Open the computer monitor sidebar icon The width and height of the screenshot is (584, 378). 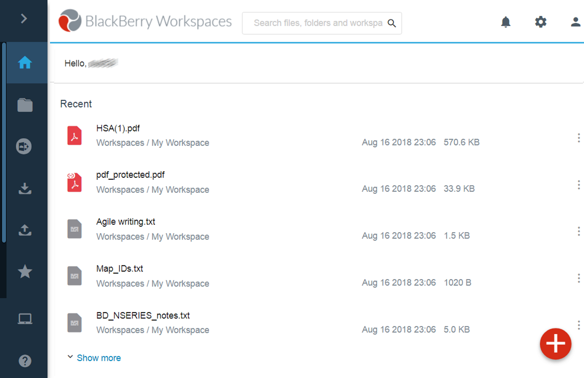click(25, 319)
